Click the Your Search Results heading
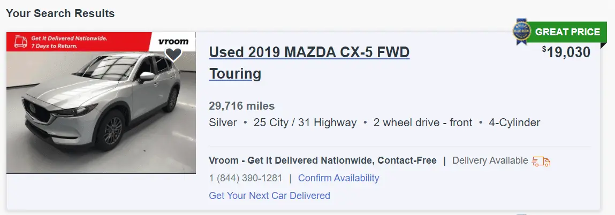This screenshot has height=215, width=615. click(x=60, y=13)
